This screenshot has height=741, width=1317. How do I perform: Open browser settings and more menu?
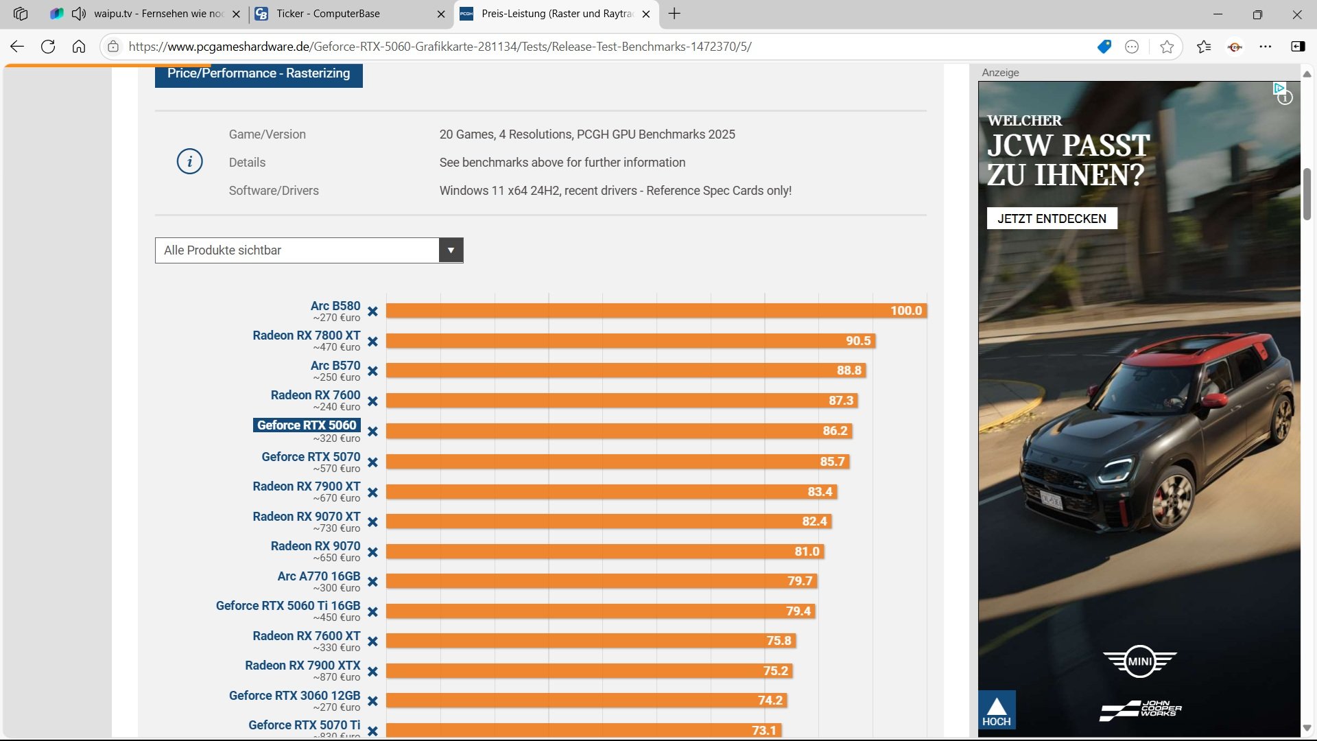pos(1266,47)
